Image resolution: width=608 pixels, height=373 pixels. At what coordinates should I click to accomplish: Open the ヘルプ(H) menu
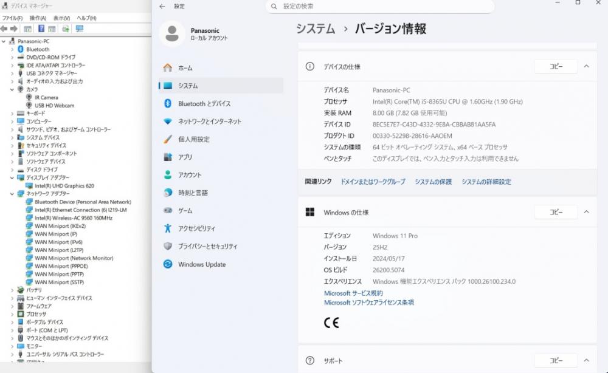pos(86,18)
